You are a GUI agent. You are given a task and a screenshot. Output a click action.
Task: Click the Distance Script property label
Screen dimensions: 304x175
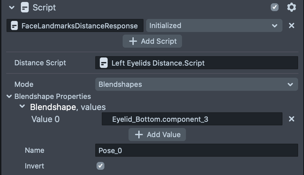pyautogui.click(x=40, y=63)
